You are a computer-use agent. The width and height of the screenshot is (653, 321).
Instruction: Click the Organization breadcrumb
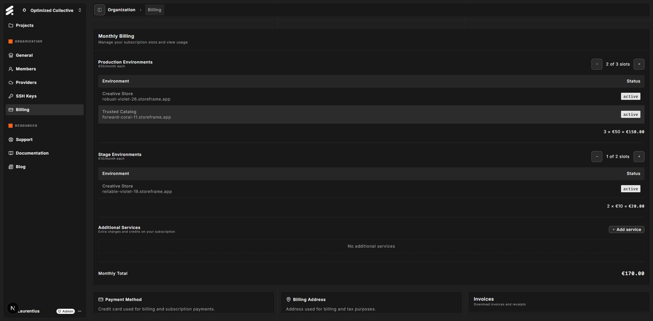[x=121, y=10]
